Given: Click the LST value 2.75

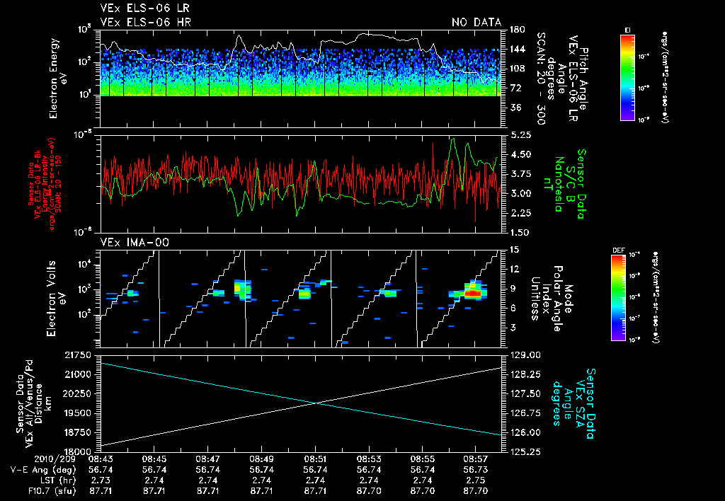Looking at the screenshot, I should 476,480.
